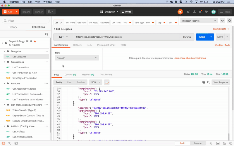
Task: Open the Save dropdown arrow
Action: pos(227,37)
